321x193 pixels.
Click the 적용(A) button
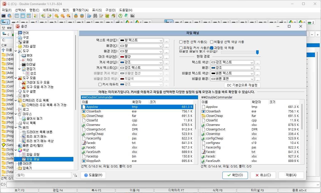[x=291, y=175]
